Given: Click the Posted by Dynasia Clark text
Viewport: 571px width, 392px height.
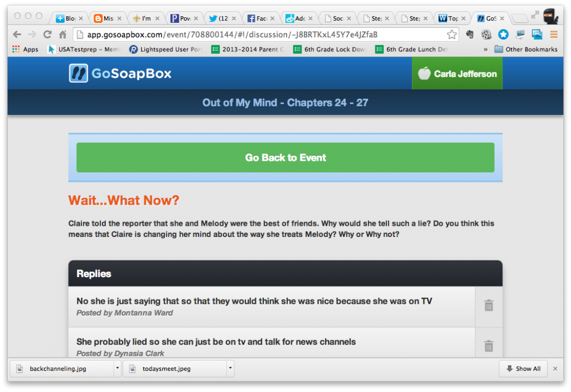Looking at the screenshot, I should click(x=120, y=353).
